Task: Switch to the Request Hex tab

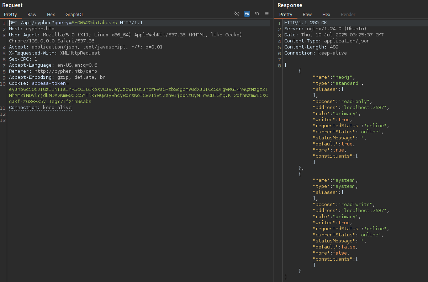Action: 51,15
